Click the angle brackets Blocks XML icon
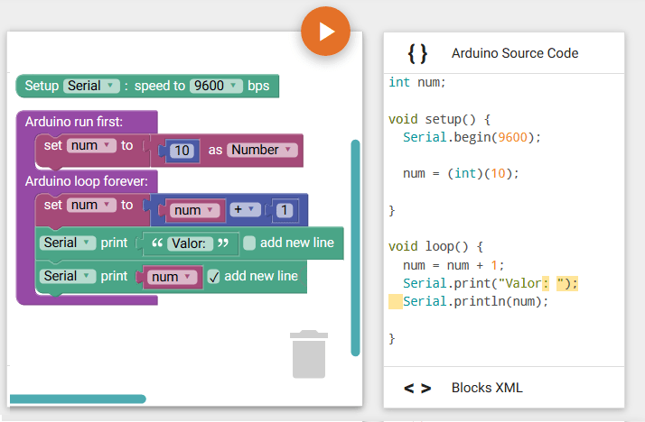This screenshot has width=645, height=422. pyautogui.click(x=417, y=388)
